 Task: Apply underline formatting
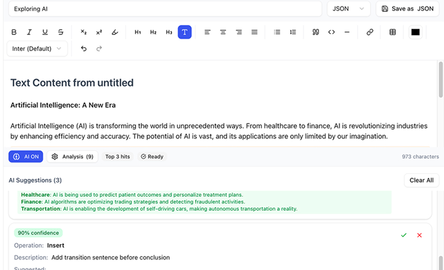(x=45, y=32)
